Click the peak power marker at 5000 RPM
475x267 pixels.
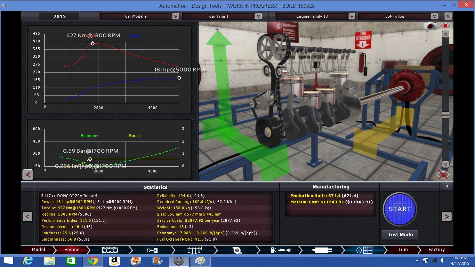click(x=179, y=78)
